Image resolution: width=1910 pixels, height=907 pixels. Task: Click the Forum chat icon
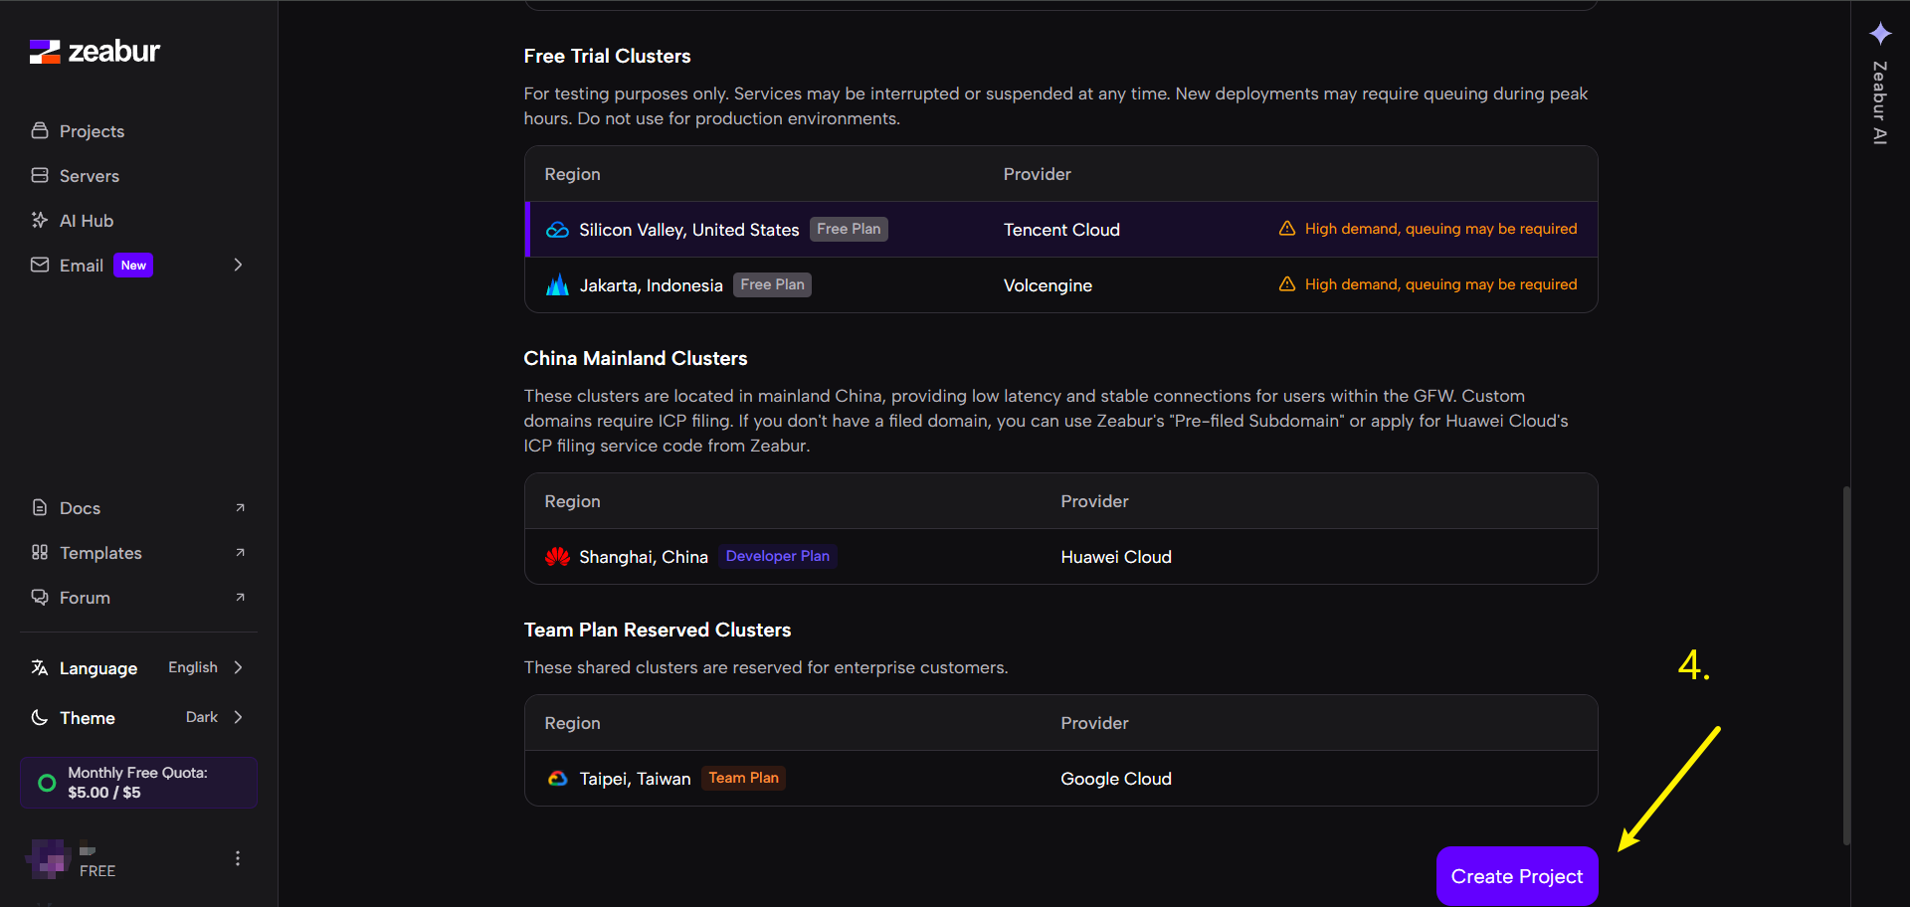pyautogui.click(x=40, y=598)
